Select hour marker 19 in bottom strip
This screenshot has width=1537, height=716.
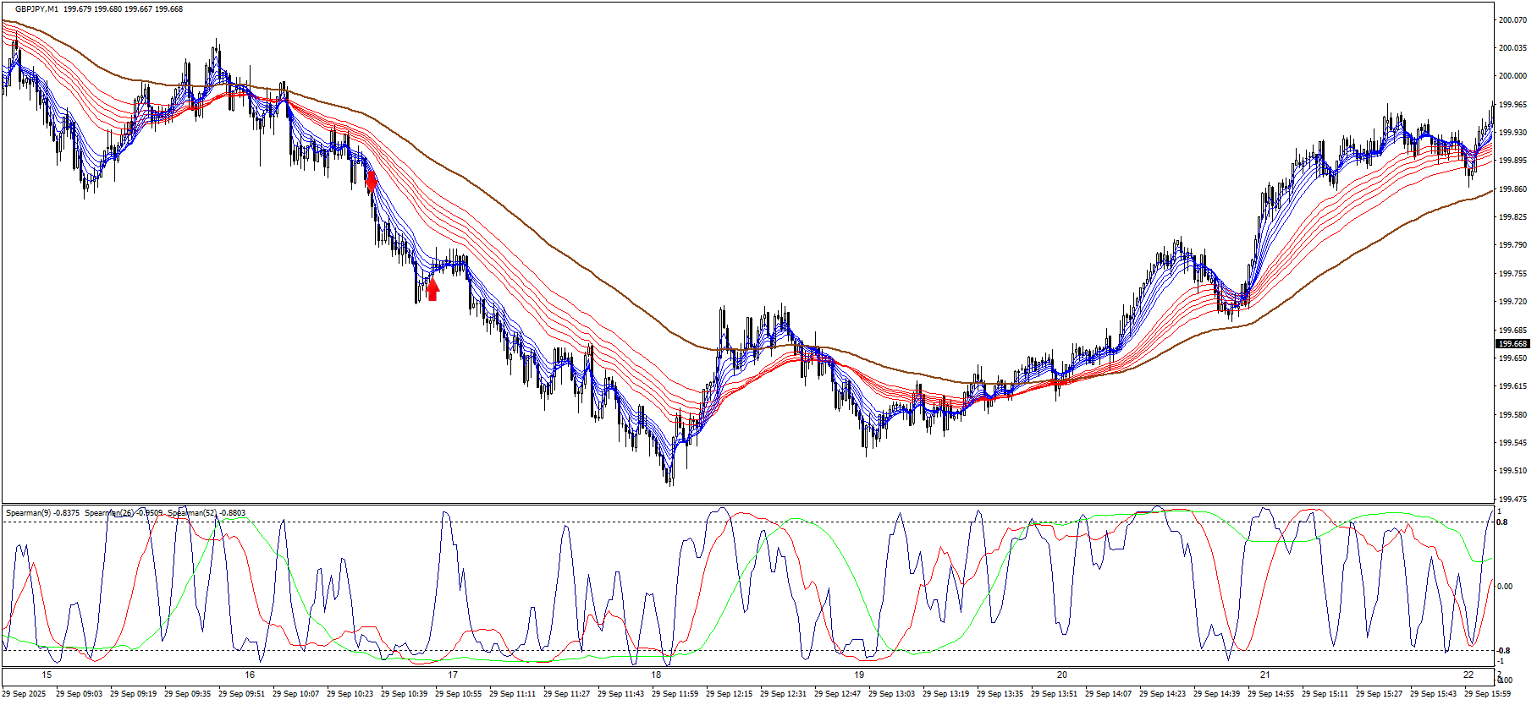coord(859,675)
